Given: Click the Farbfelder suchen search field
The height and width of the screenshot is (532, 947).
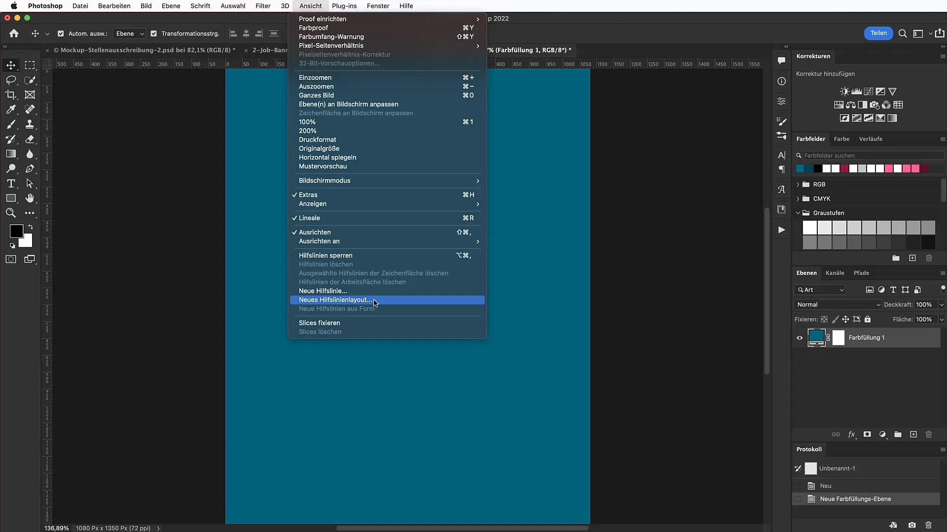Looking at the screenshot, I should point(872,155).
